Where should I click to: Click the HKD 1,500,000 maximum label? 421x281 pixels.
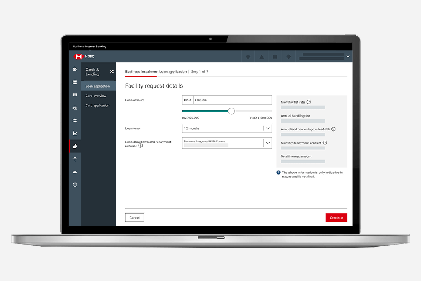(261, 118)
